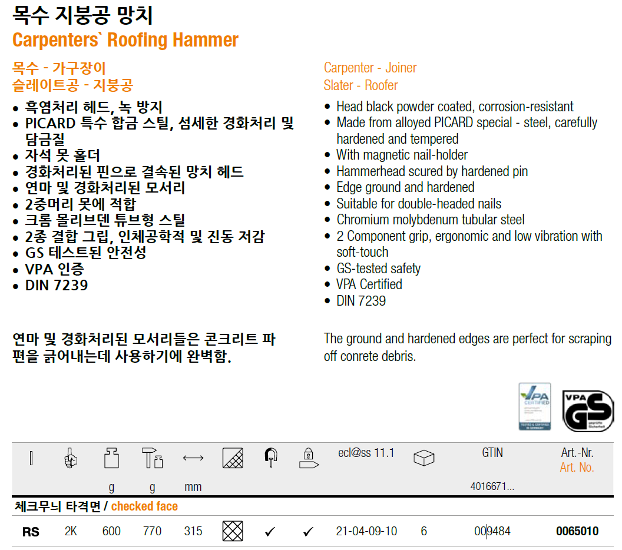Click the 'Carpenter - Joiner' subtitle
This screenshot has height=550, width=622.
[x=370, y=68]
